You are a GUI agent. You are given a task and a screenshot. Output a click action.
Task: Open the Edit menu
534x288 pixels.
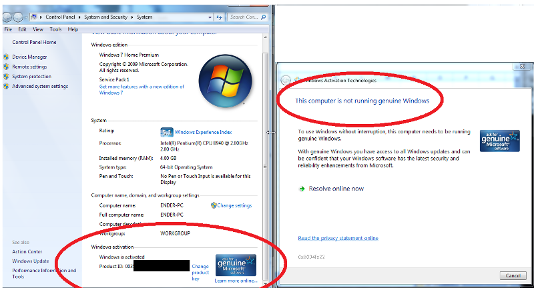click(22, 29)
